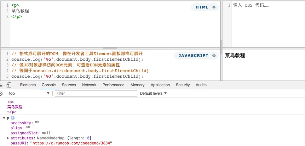This screenshot has height=146, width=305.
Task: Clear console with the ban icon
Action: pos(1,93)
